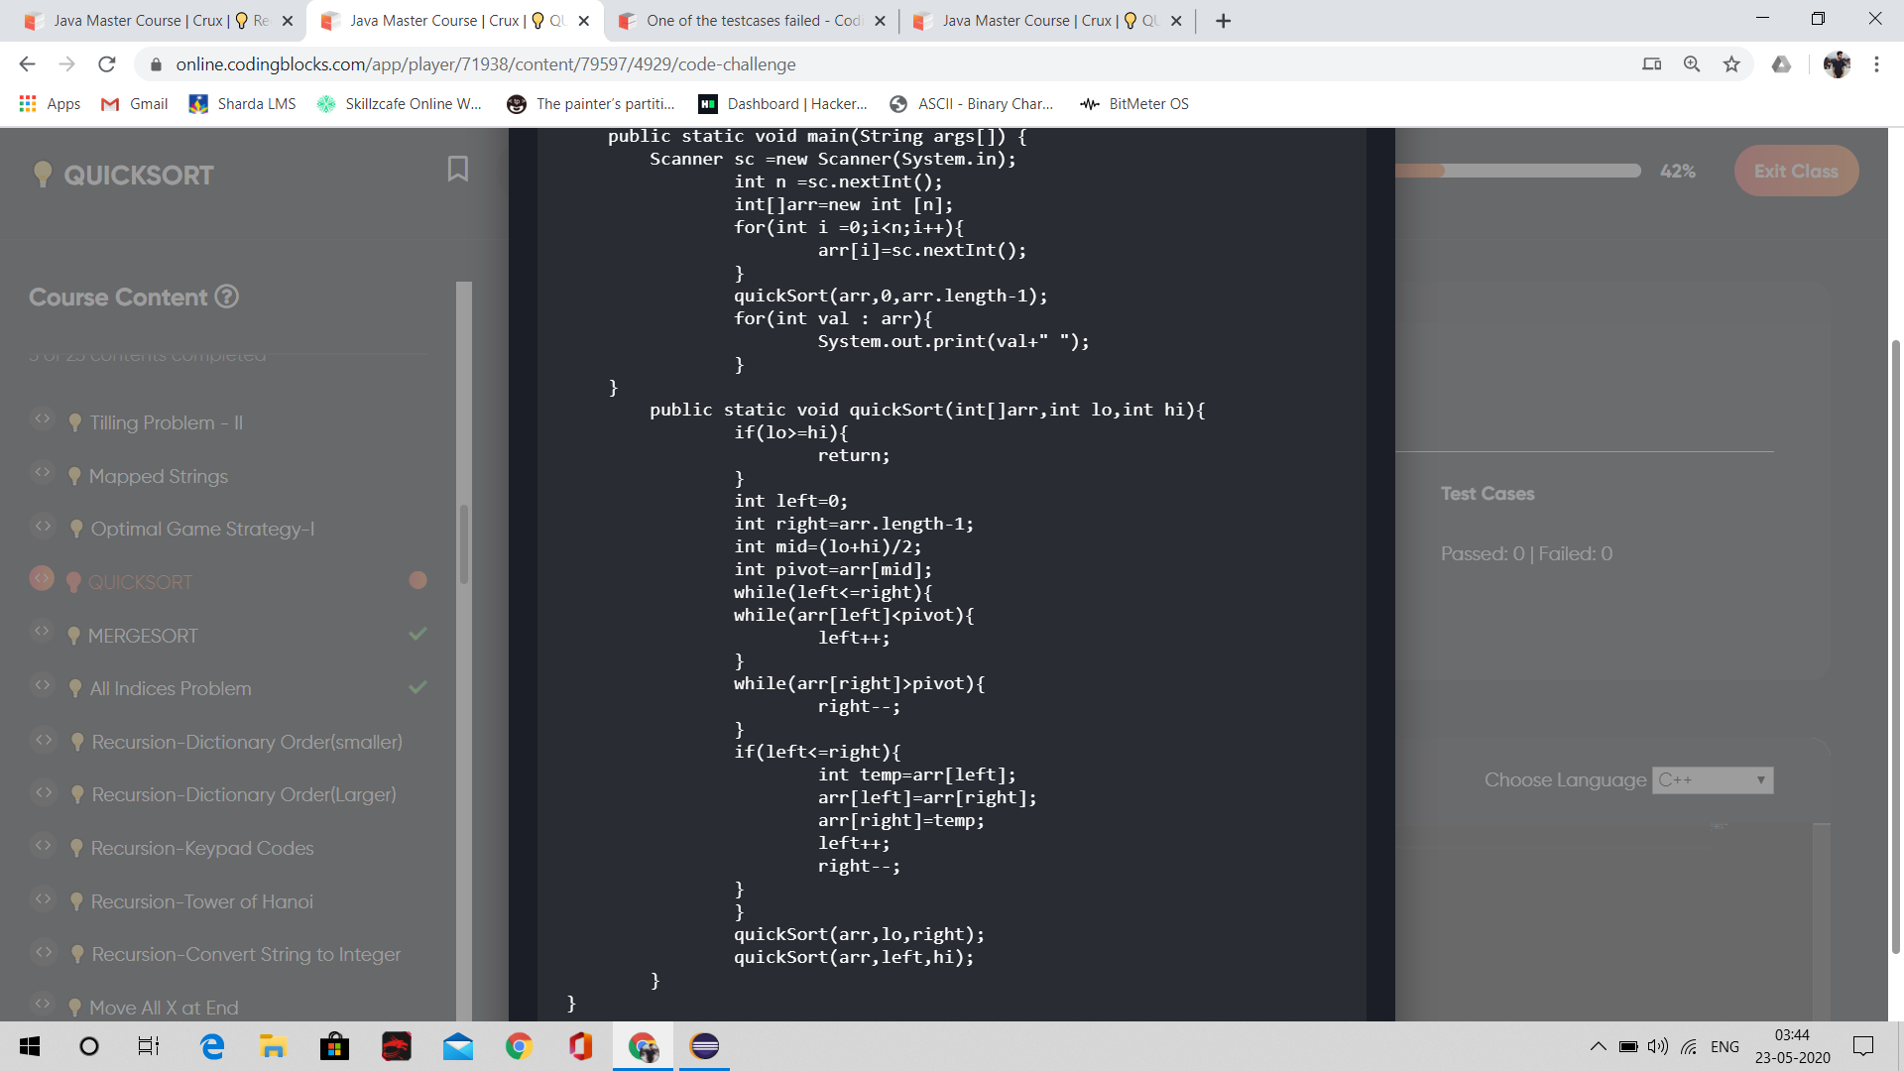
Task: Open the Chrome menu (three dots)
Action: click(x=1876, y=64)
